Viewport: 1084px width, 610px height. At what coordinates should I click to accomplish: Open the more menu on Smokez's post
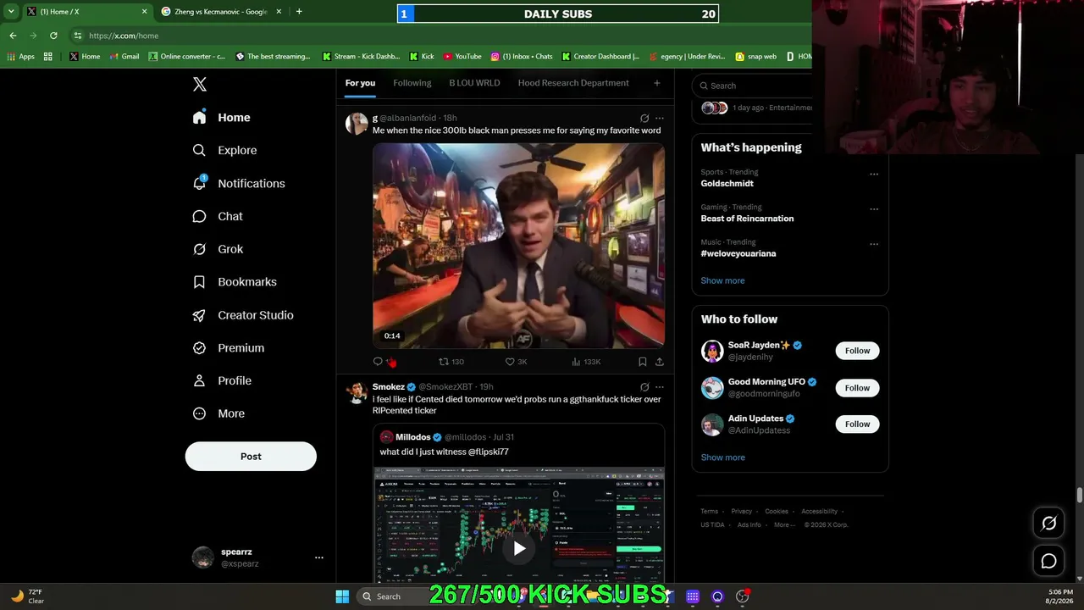(660, 387)
